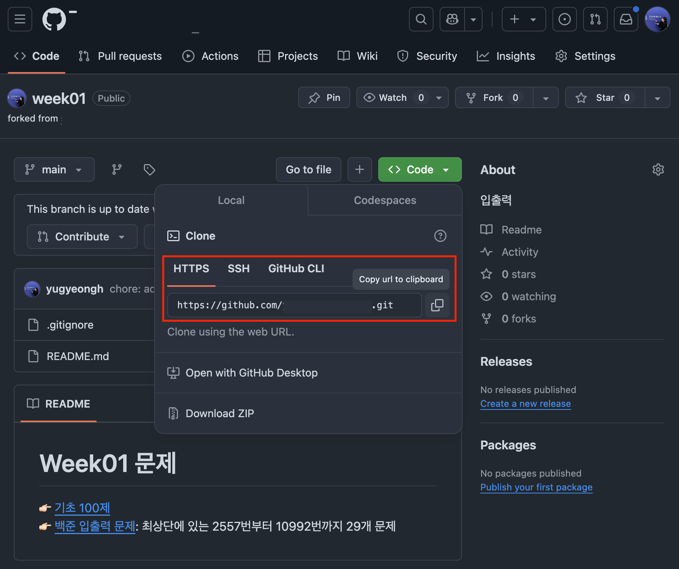Switch to the Code tab
This screenshot has height=569, width=679.
pyautogui.click(x=37, y=56)
